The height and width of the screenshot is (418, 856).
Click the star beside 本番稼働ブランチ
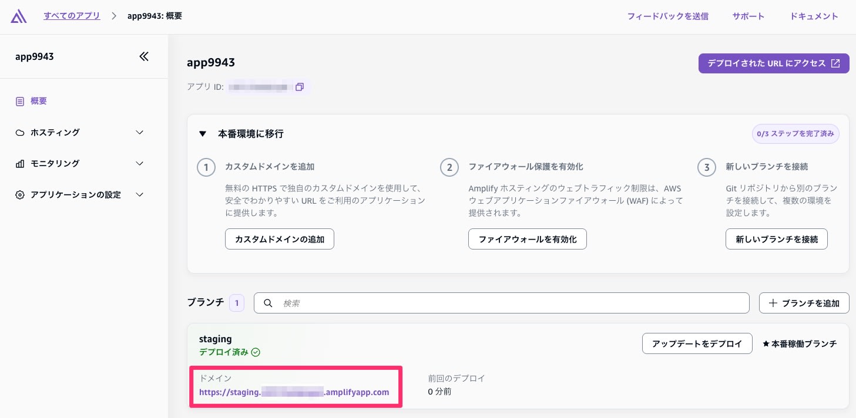click(x=766, y=343)
